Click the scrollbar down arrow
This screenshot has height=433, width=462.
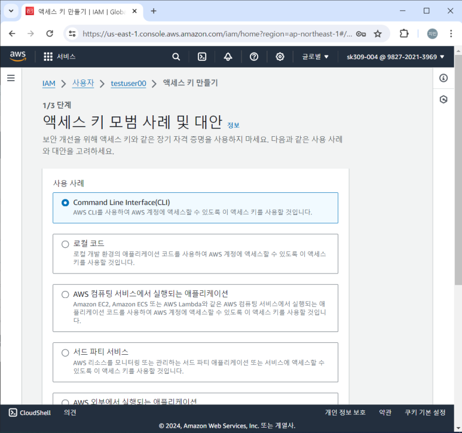click(x=458, y=428)
